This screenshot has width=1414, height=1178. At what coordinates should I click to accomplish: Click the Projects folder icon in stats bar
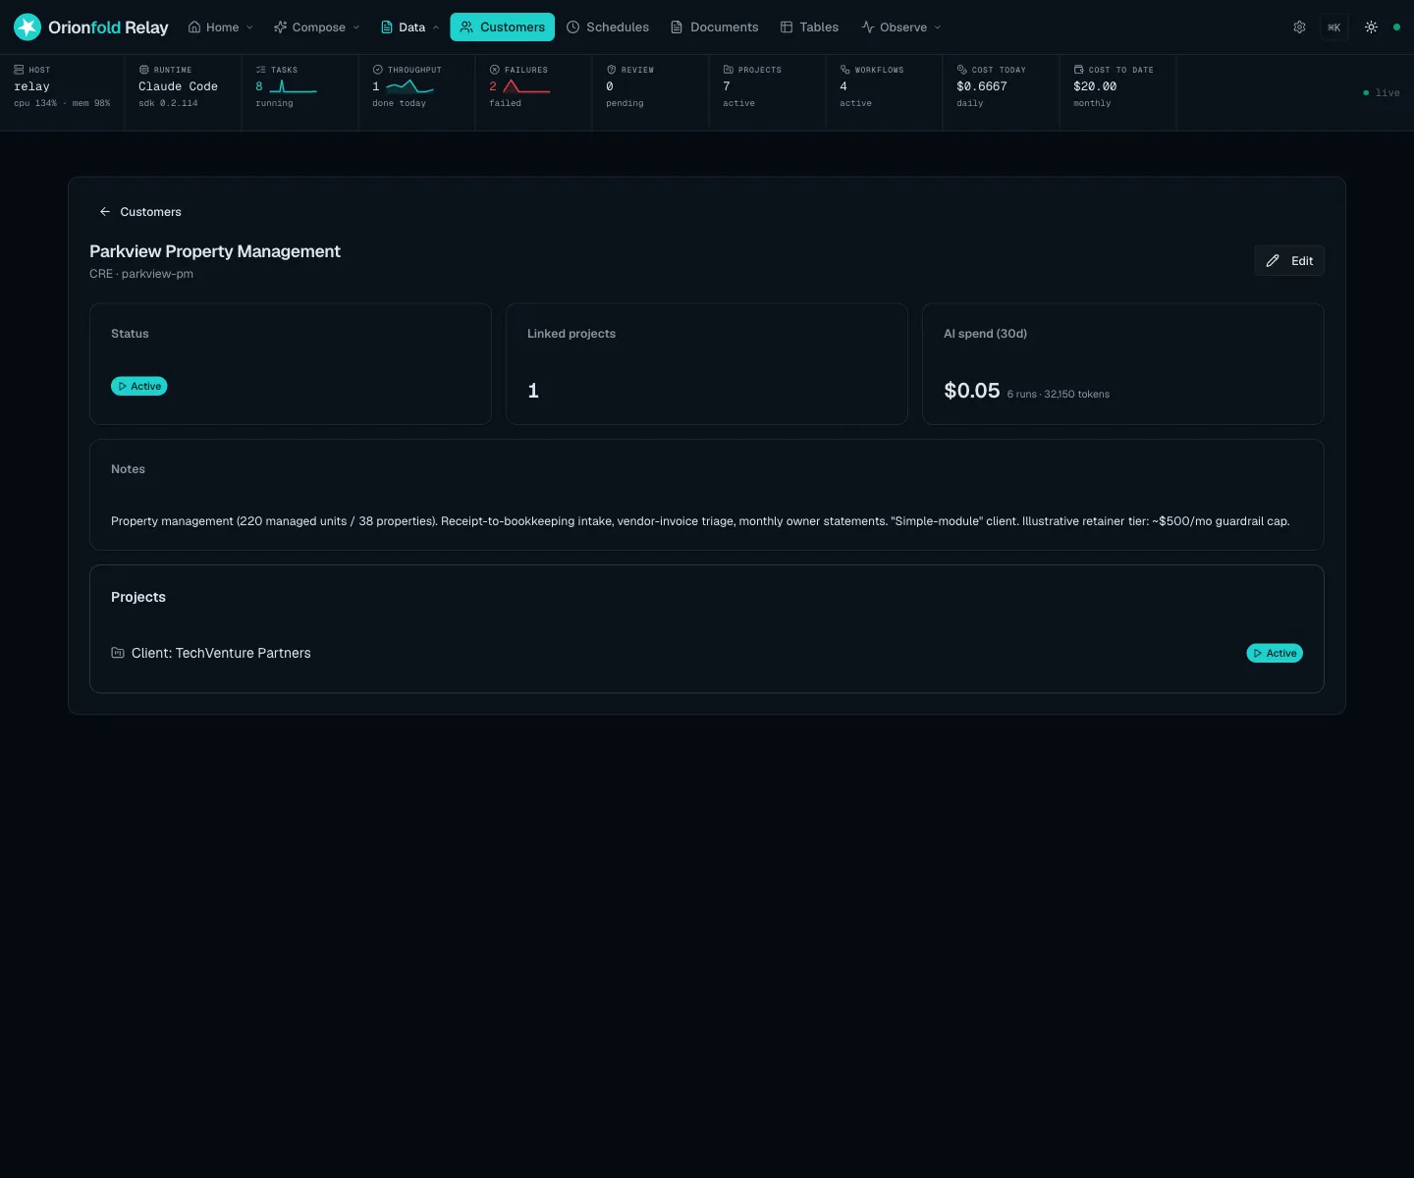click(x=729, y=70)
